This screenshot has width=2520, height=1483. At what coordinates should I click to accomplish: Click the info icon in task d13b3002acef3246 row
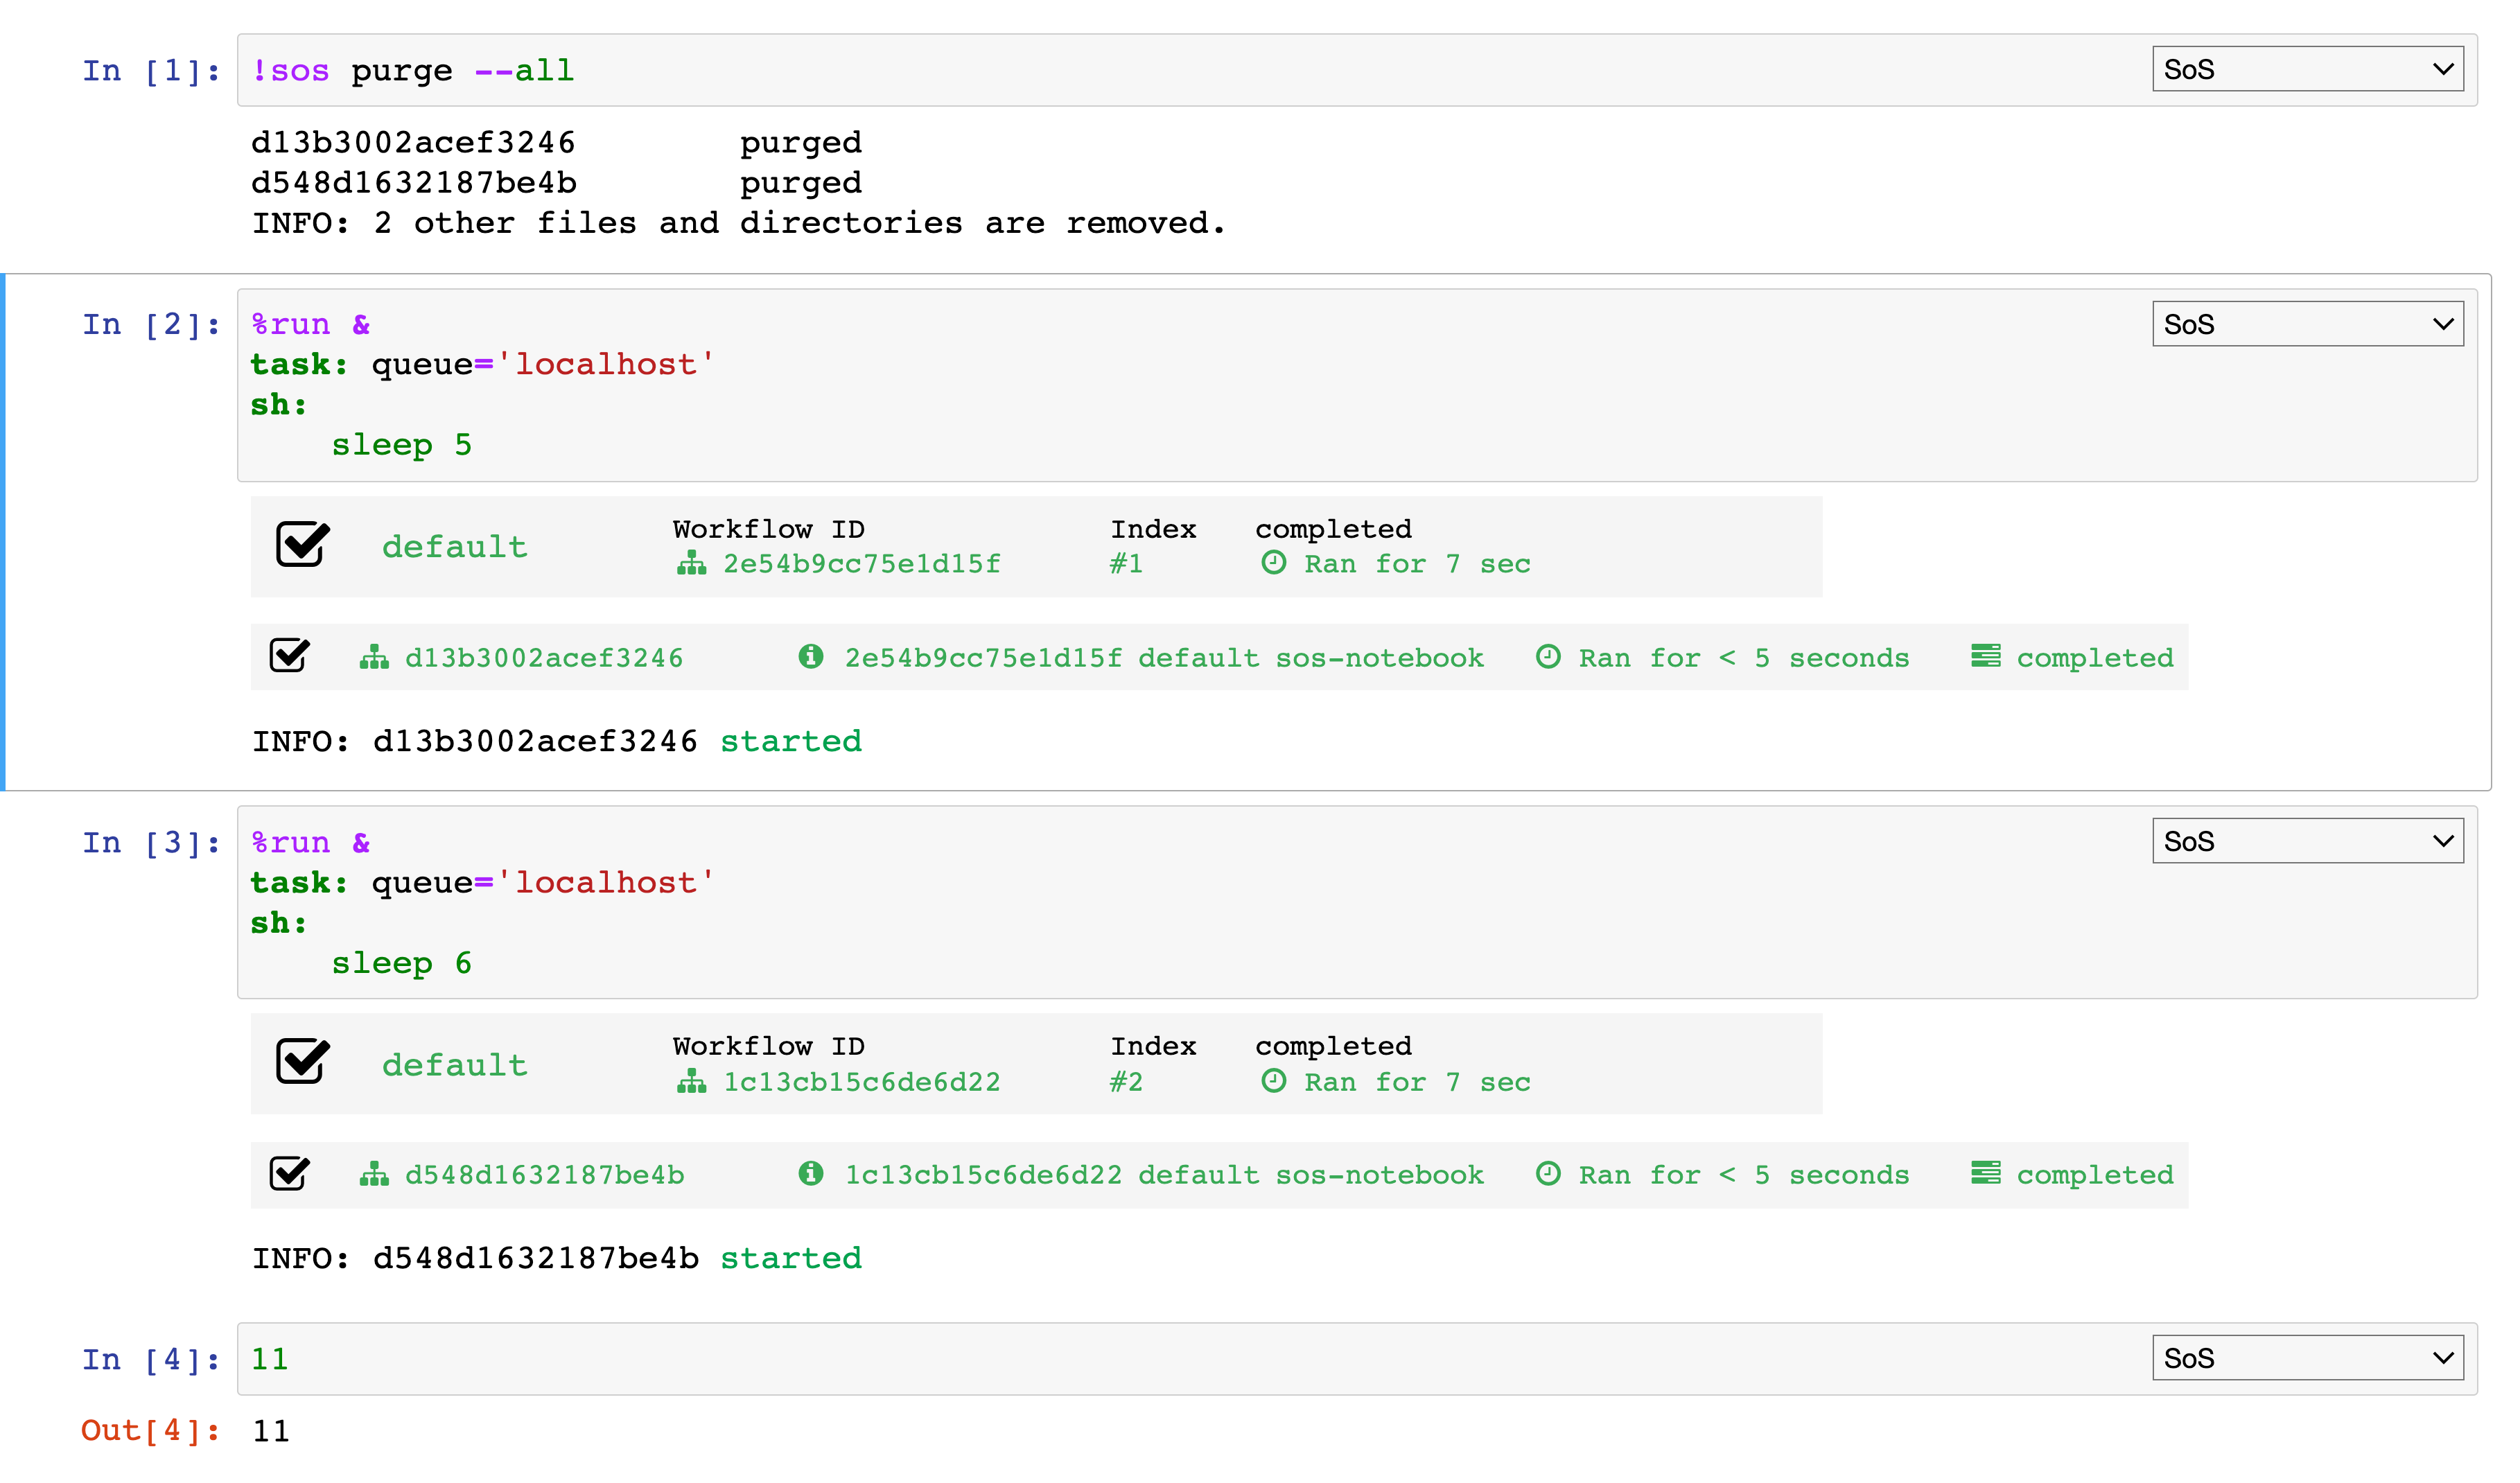(812, 657)
